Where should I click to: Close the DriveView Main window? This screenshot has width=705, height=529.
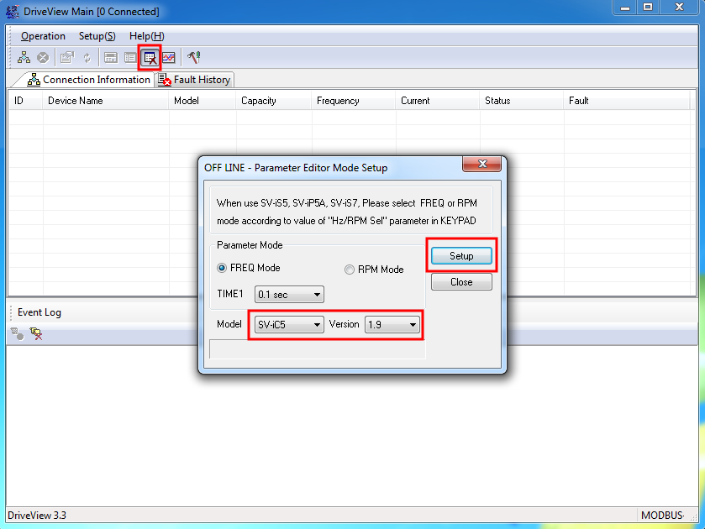(680, 8)
